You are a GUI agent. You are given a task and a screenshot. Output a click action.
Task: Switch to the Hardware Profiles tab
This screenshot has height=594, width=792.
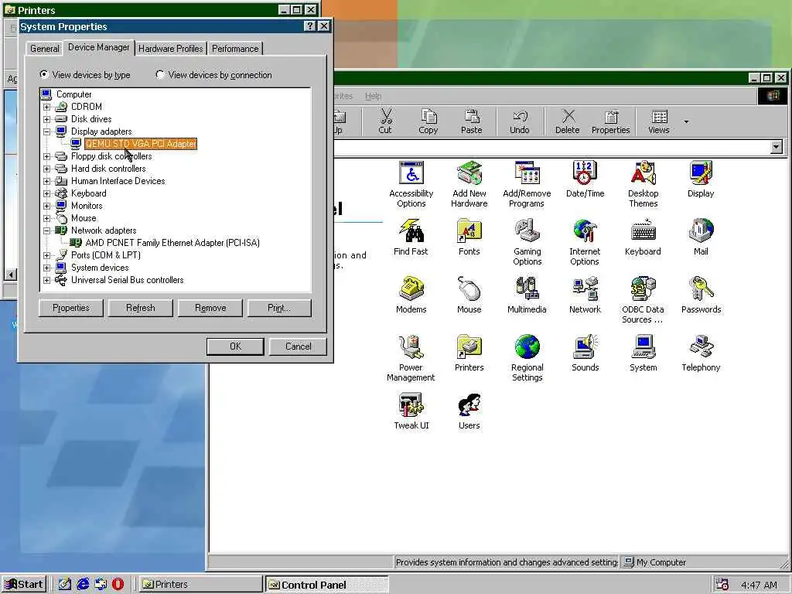[171, 49]
